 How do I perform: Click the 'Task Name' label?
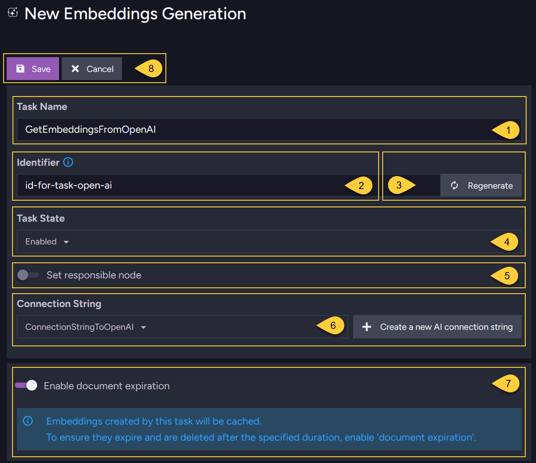click(42, 107)
